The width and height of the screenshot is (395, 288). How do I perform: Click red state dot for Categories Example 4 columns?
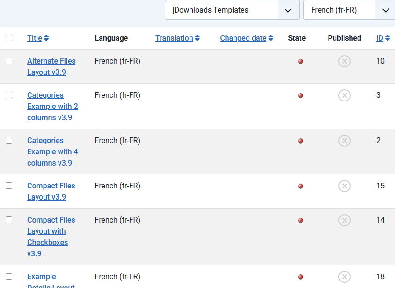tap(300, 141)
